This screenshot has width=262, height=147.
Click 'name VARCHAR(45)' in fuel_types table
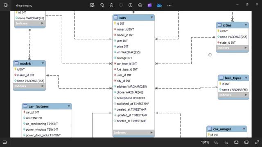click(235, 90)
